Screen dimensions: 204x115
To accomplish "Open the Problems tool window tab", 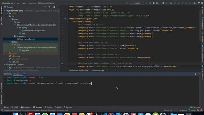I will pyautogui.click(x=25, y=107).
